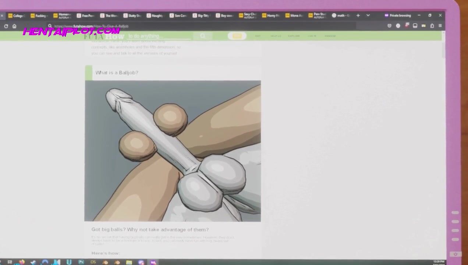
Task: Click the site's search magnifier button
Action: tap(202, 36)
